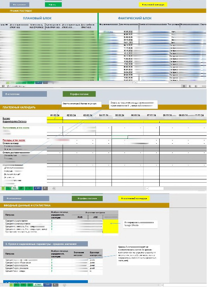Select the green-outlined active cell under 05.03.24
The image size is (207, 287).
[120, 137]
